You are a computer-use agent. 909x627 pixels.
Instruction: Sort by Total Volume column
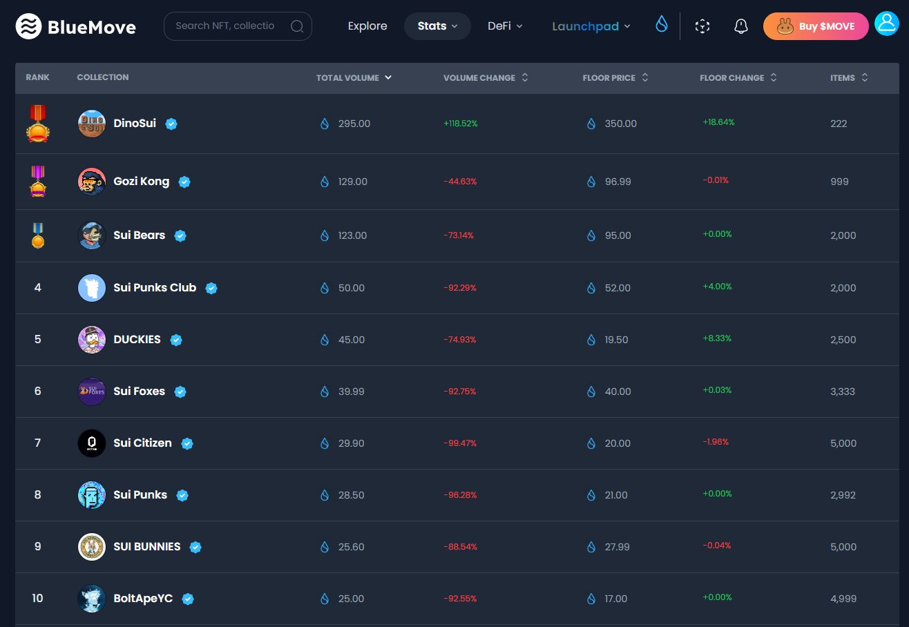[x=354, y=78]
